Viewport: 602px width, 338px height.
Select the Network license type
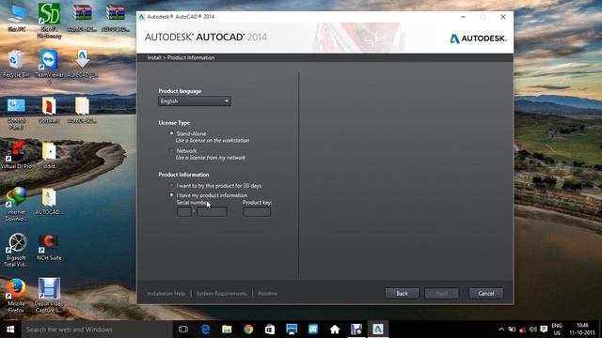click(171, 150)
